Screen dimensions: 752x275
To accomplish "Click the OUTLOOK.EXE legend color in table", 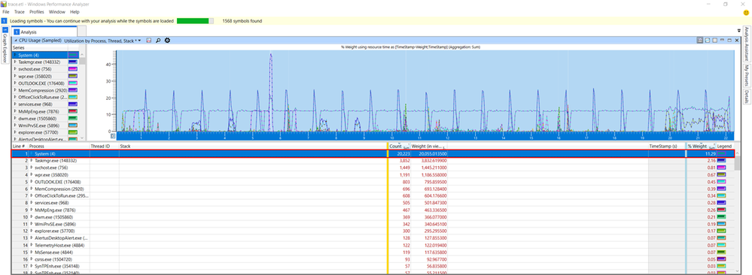I will 721,182.
